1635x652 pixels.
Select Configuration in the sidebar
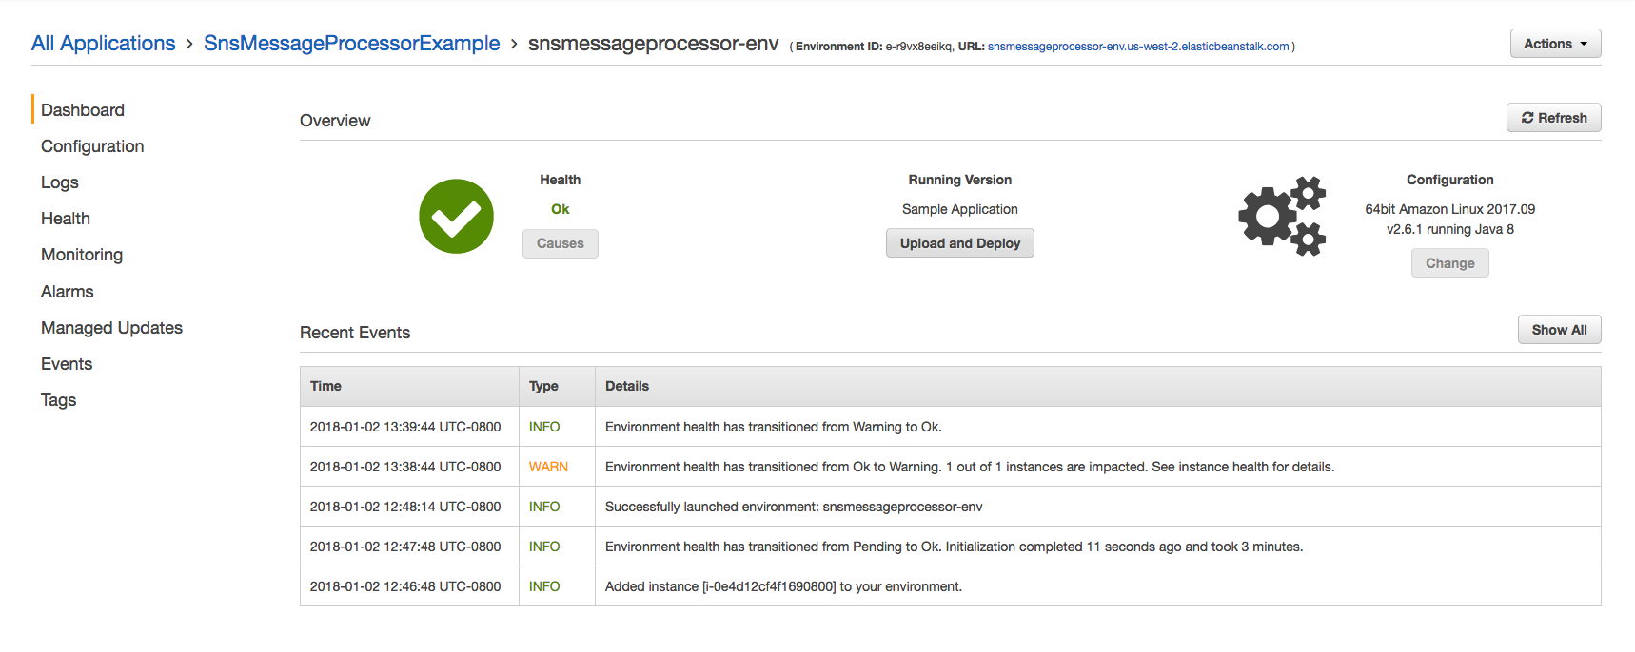(92, 146)
